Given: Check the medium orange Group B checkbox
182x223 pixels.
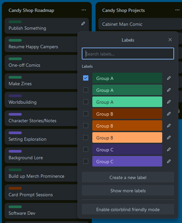Looking at the screenshot, I should pos(86,126).
